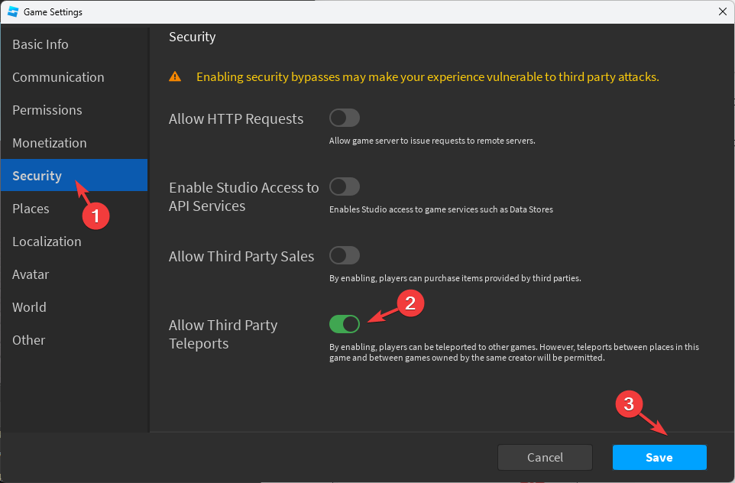Go to the World settings tab
This screenshot has width=735, height=483.
pyautogui.click(x=29, y=307)
